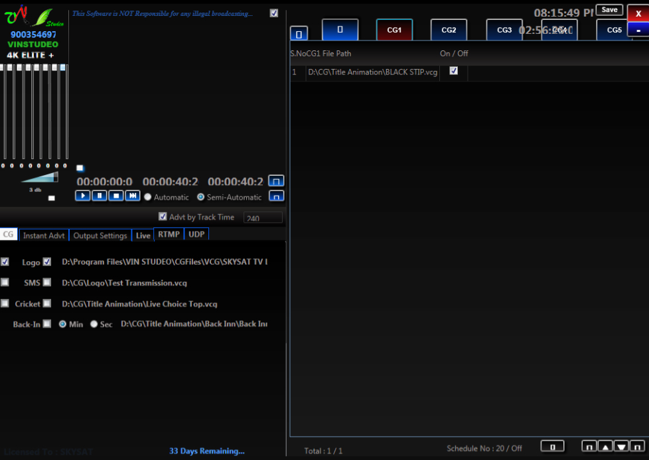649x460 pixels.
Task: Skip to next track button
Action: click(133, 196)
